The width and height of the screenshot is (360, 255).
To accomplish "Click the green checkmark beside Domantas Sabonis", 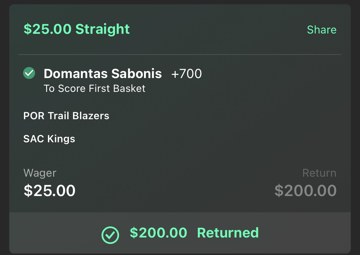I will click(x=29, y=73).
